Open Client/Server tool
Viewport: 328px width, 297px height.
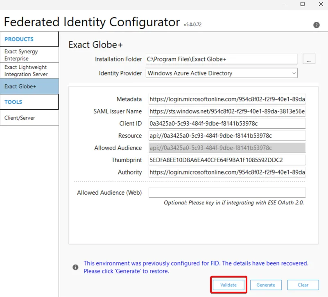29,118
